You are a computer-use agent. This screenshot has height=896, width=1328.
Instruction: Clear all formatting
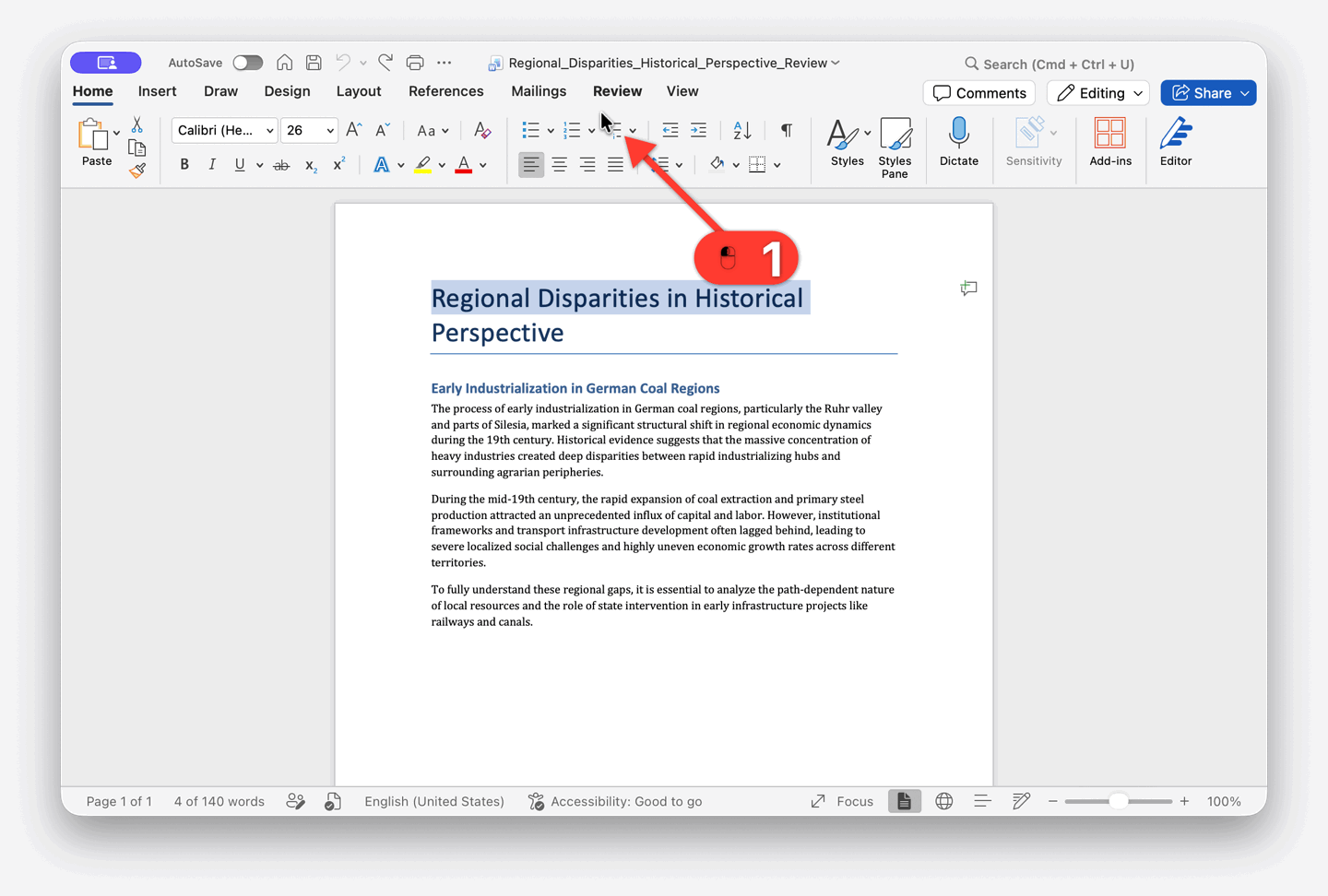(x=482, y=130)
